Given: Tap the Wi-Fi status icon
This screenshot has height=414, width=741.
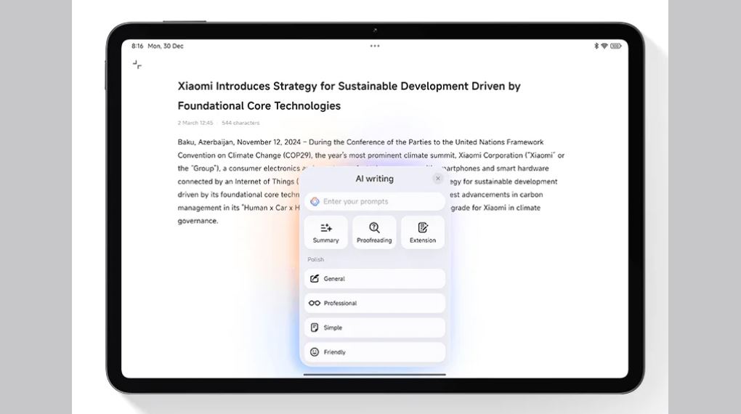Looking at the screenshot, I should [x=604, y=46].
